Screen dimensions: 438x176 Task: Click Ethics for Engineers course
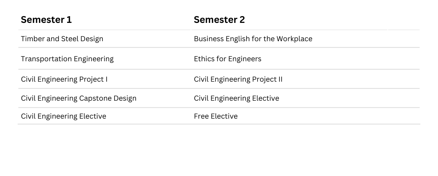[228, 59]
